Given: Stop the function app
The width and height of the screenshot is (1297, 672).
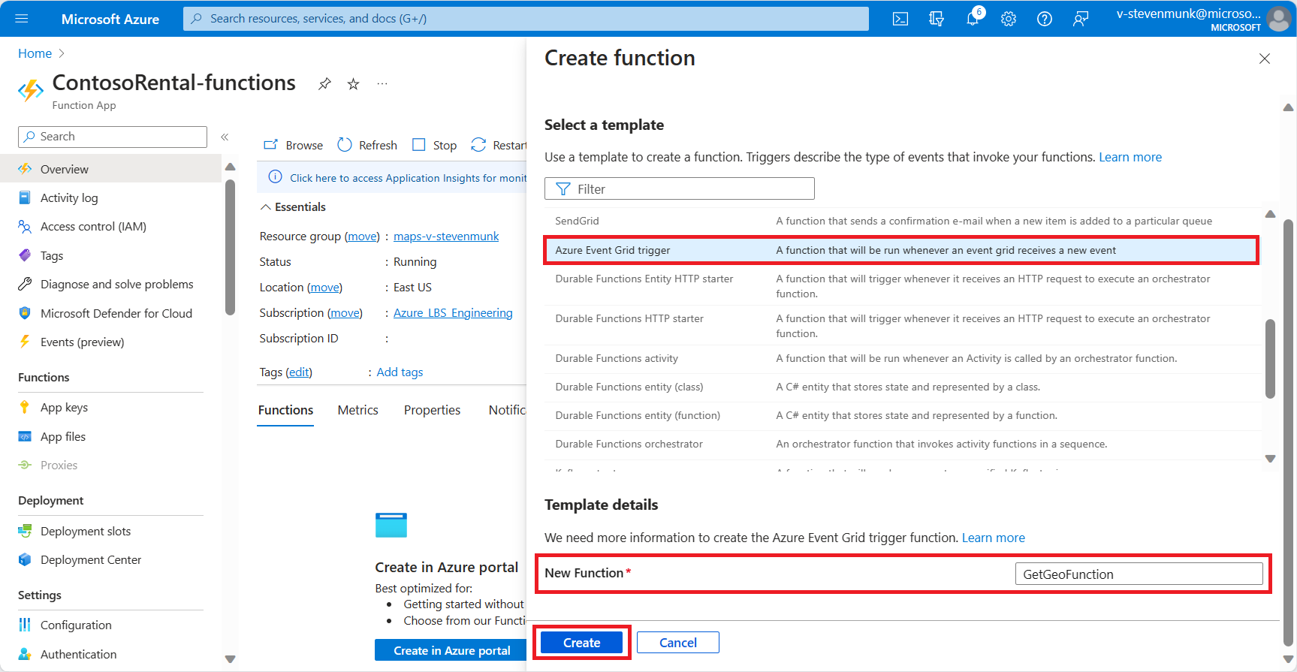Looking at the screenshot, I should point(434,145).
